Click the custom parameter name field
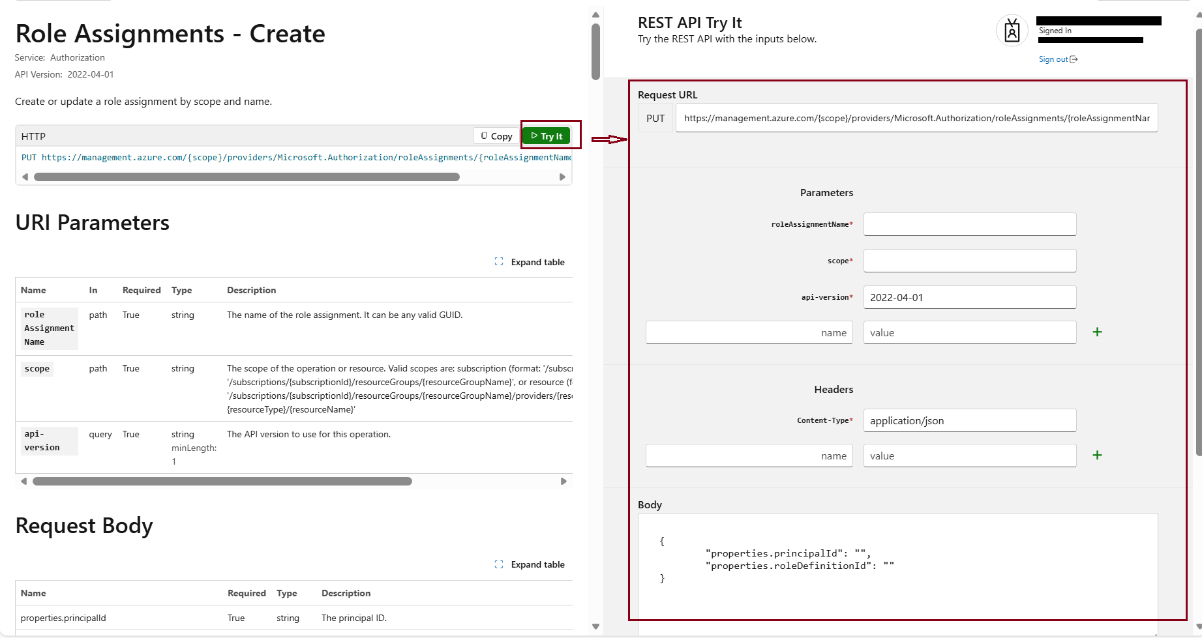This screenshot has height=638, width=1202. click(x=749, y=332)
